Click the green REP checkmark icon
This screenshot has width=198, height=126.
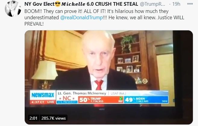(x=121, y=98)
